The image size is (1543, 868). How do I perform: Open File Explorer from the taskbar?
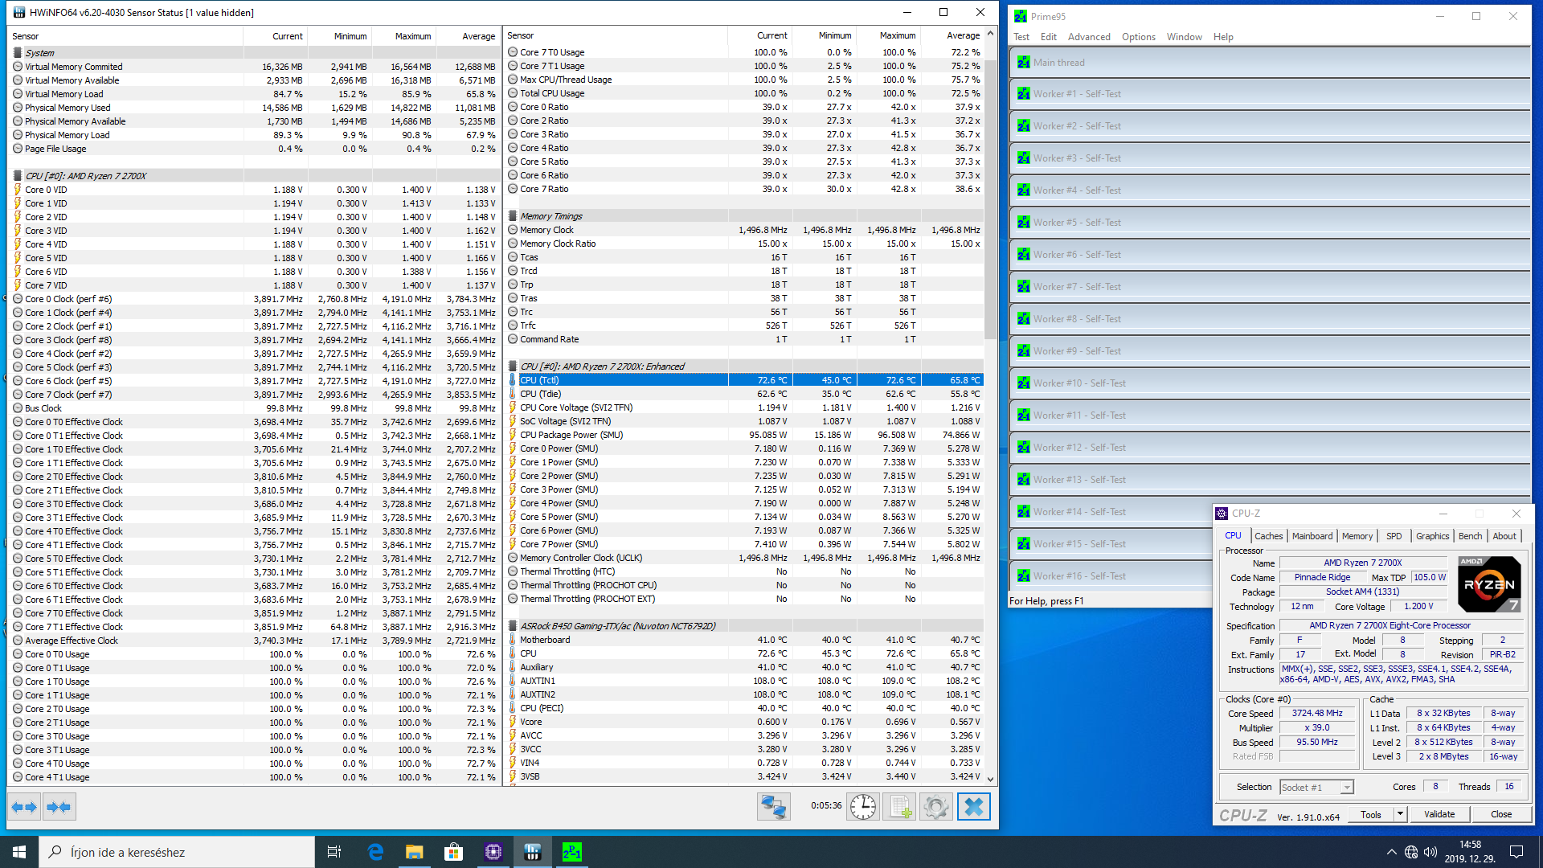[x=415, y=852]
